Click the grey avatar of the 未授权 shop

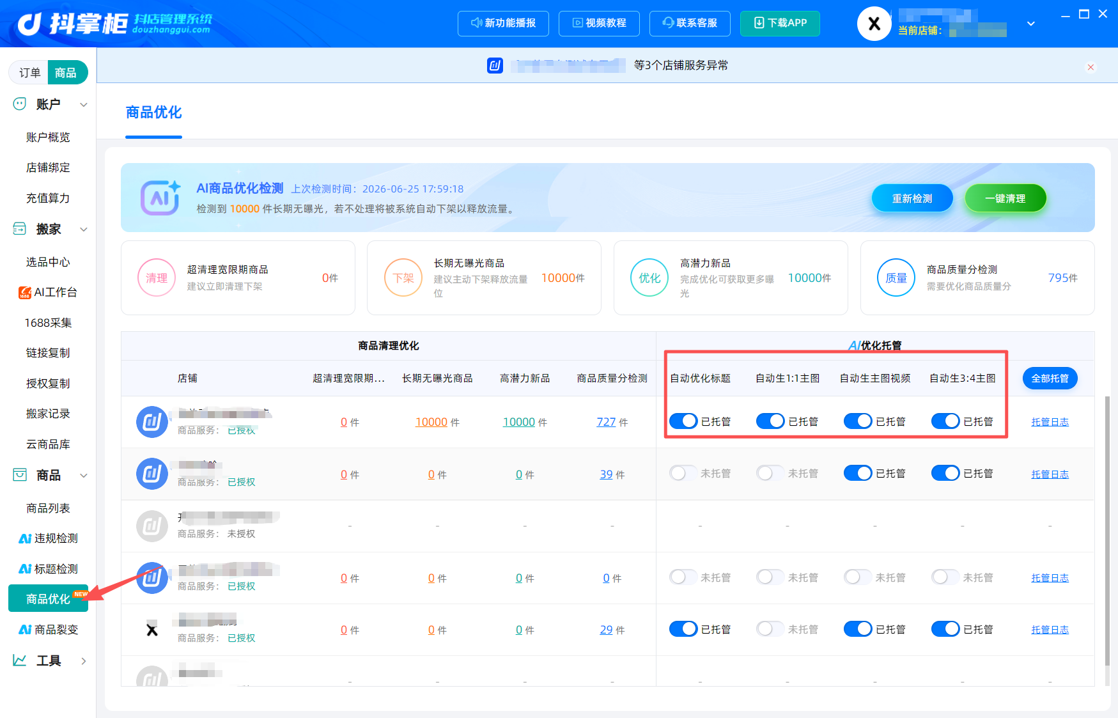(x=152, y=526)
